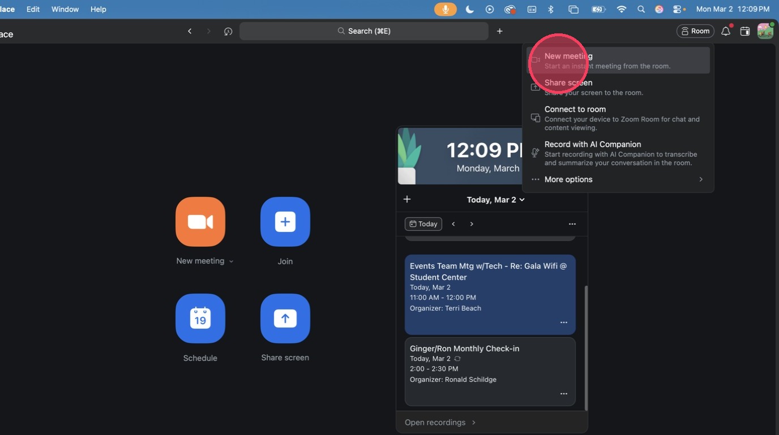Open the history clock icon
The image size is (779, 435).
(x=228, y=31)
